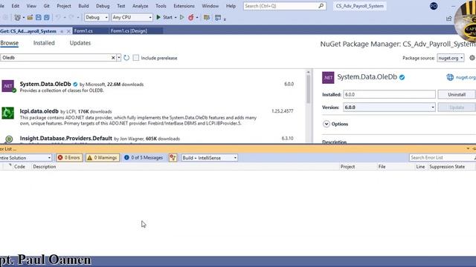
Task: Open search history dropdown next to Oledb
Action: [119, 58]
